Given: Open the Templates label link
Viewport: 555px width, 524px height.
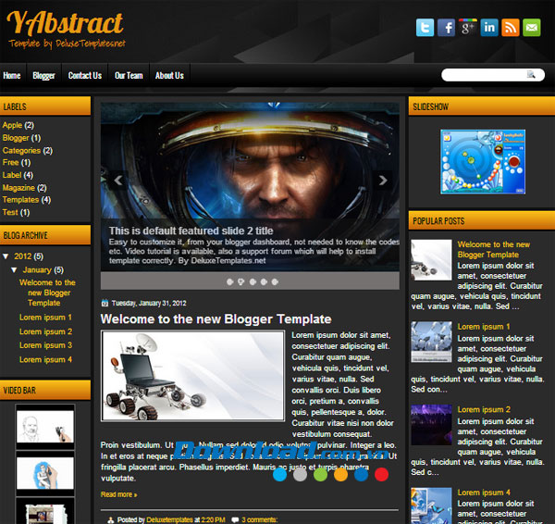Looking at the screenshot, I should tap(20, 200).
